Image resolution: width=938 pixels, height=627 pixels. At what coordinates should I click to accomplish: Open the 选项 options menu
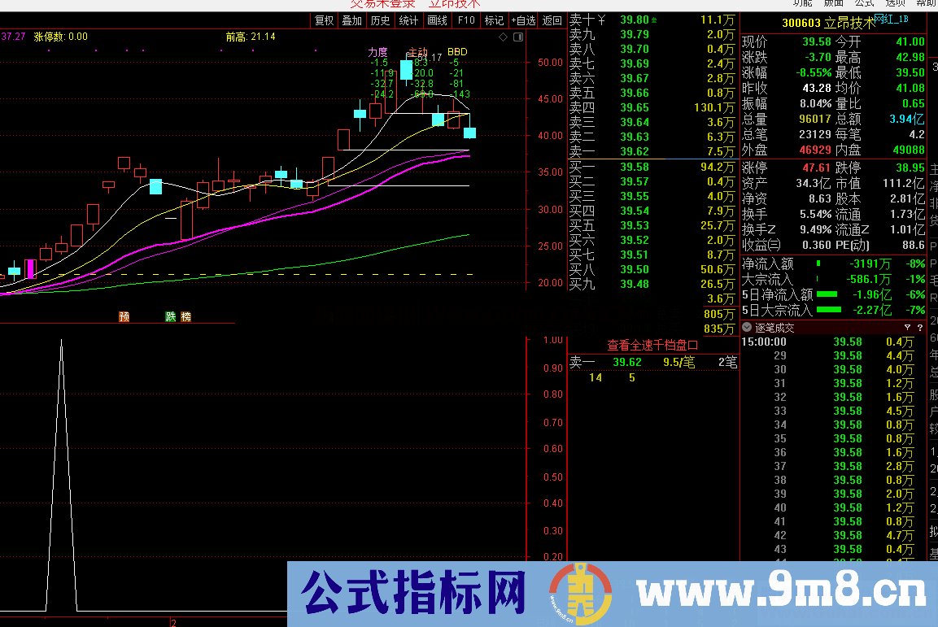(895, 4)
